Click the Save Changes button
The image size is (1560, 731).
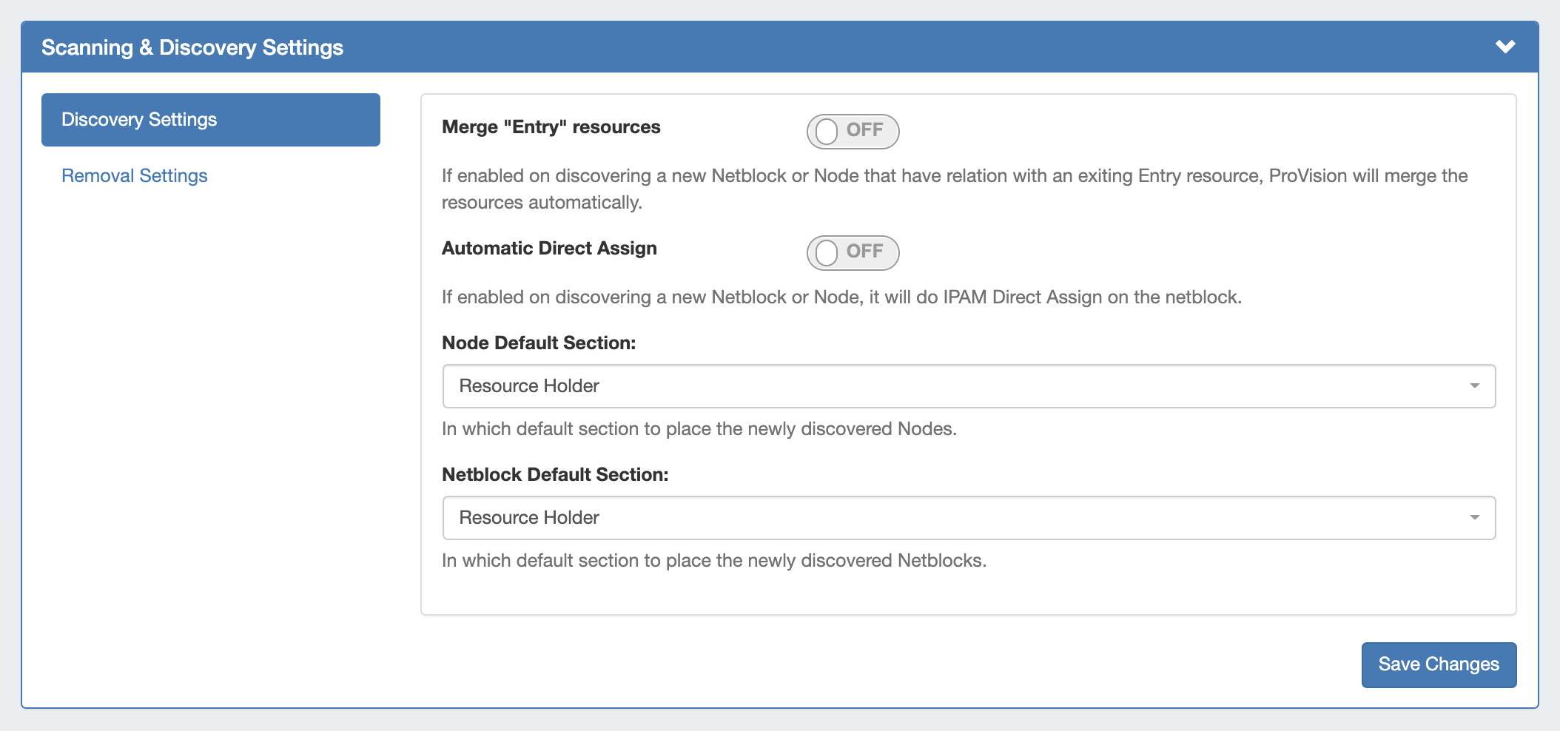(x=1439, y=664)
